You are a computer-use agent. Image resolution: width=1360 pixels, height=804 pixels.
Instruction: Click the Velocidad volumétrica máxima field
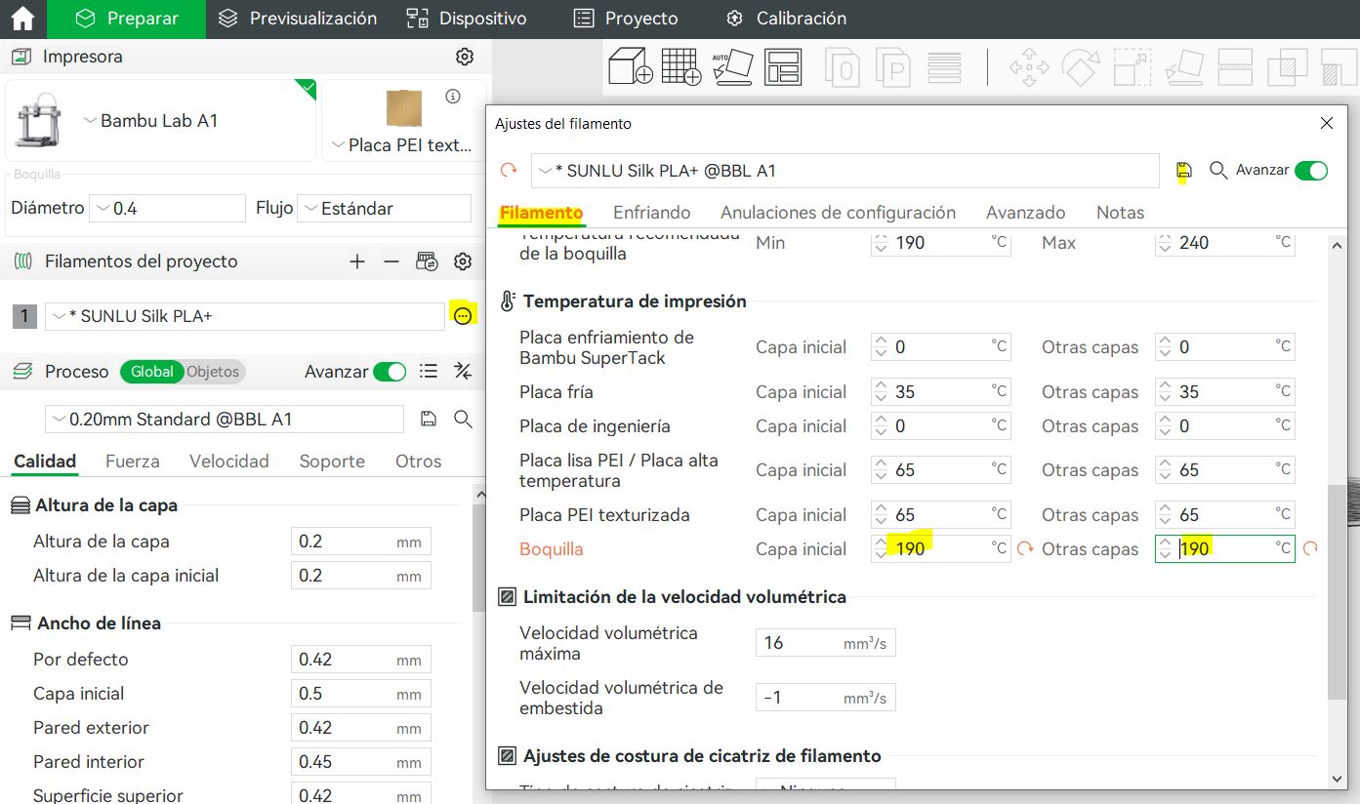pyautogui.click(x=801, y=643)
